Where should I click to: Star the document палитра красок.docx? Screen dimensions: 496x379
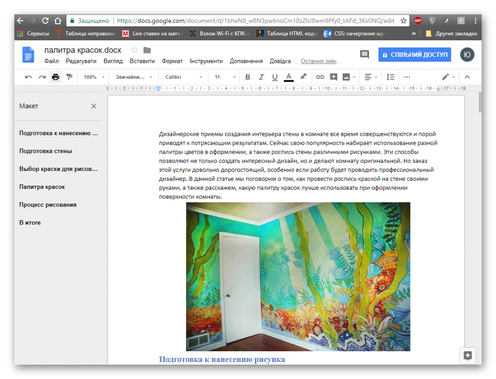134,50
